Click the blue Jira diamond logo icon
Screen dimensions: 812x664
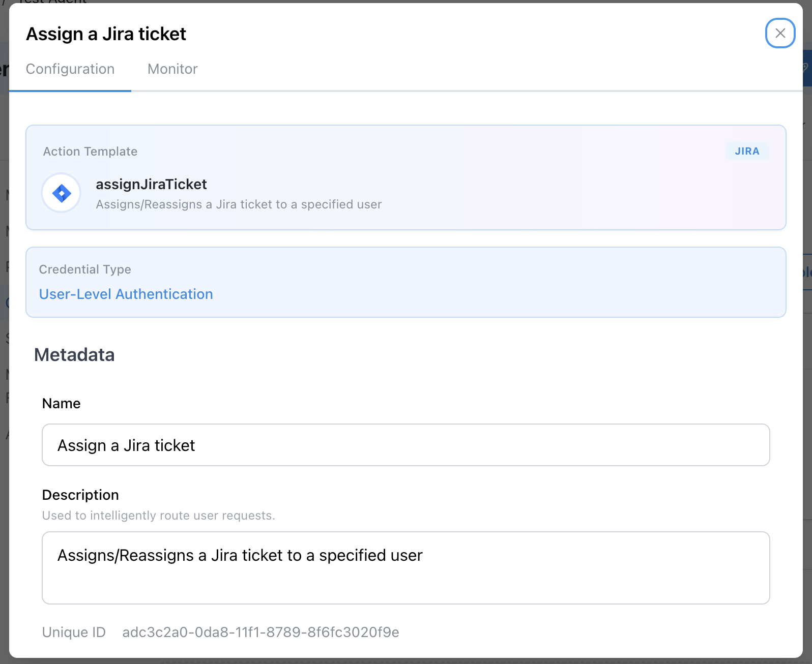coord(62,193)
